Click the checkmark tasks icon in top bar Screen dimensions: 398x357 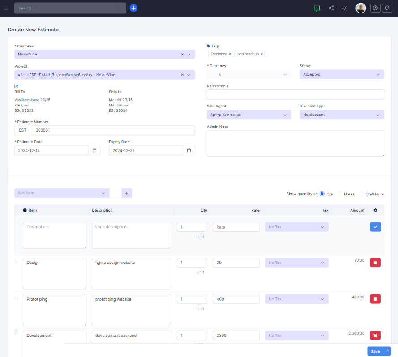[x=345, y=8]
